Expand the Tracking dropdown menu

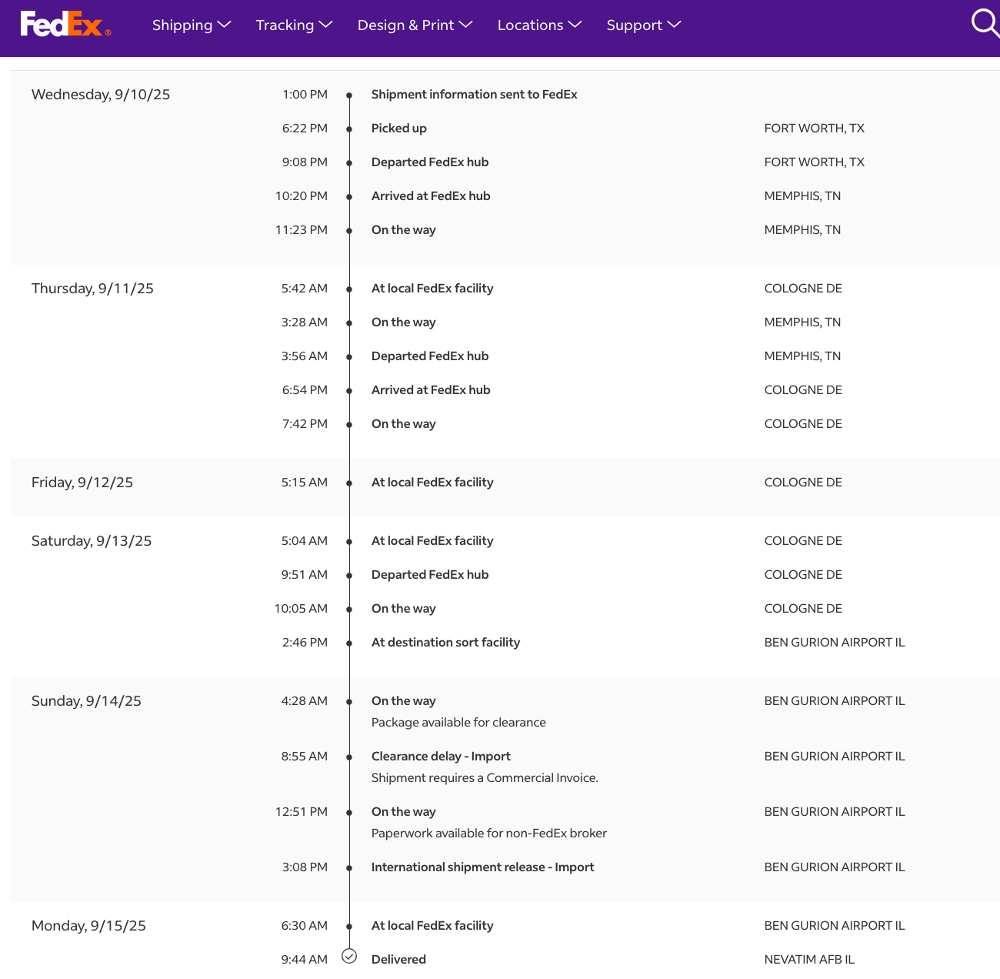294,25
